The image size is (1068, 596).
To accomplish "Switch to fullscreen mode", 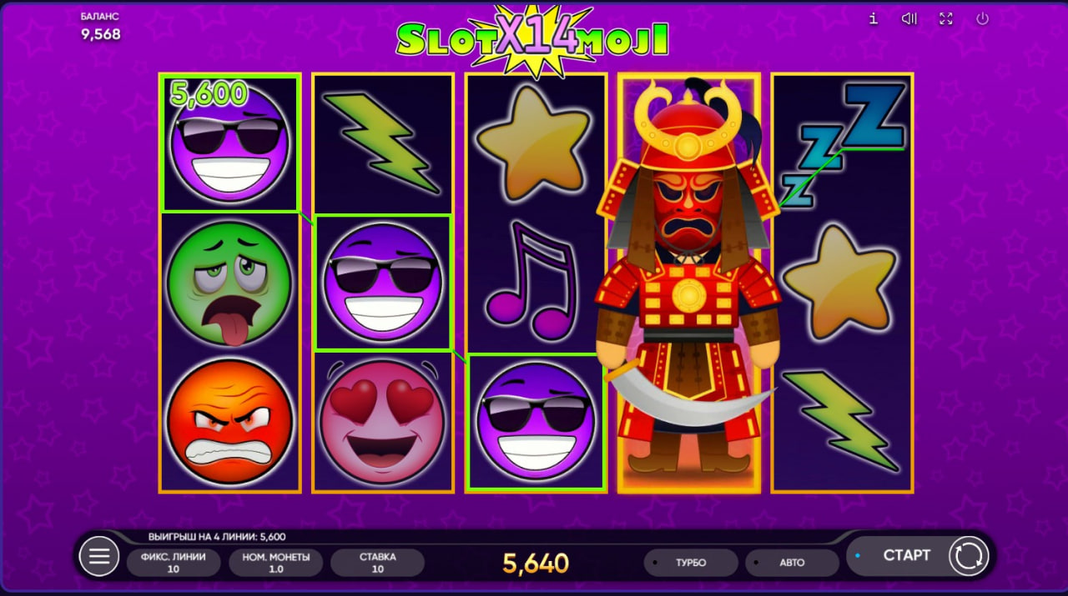I will click(x=946, y=18).
